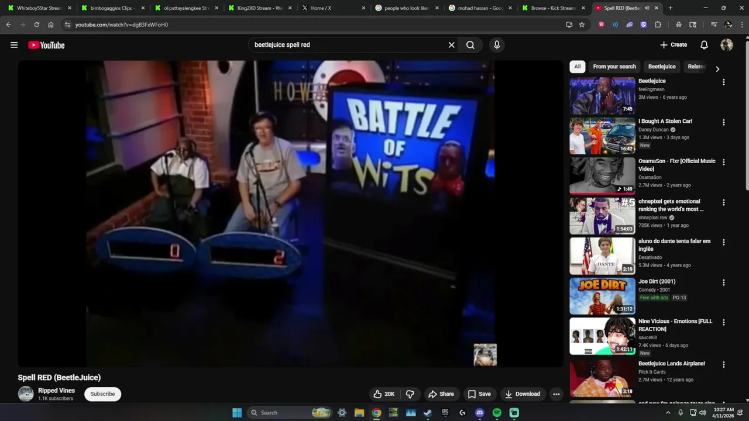Toggle microphone in system tray
The height and width of the screenshot is (421, 749).
pos(681,413)
